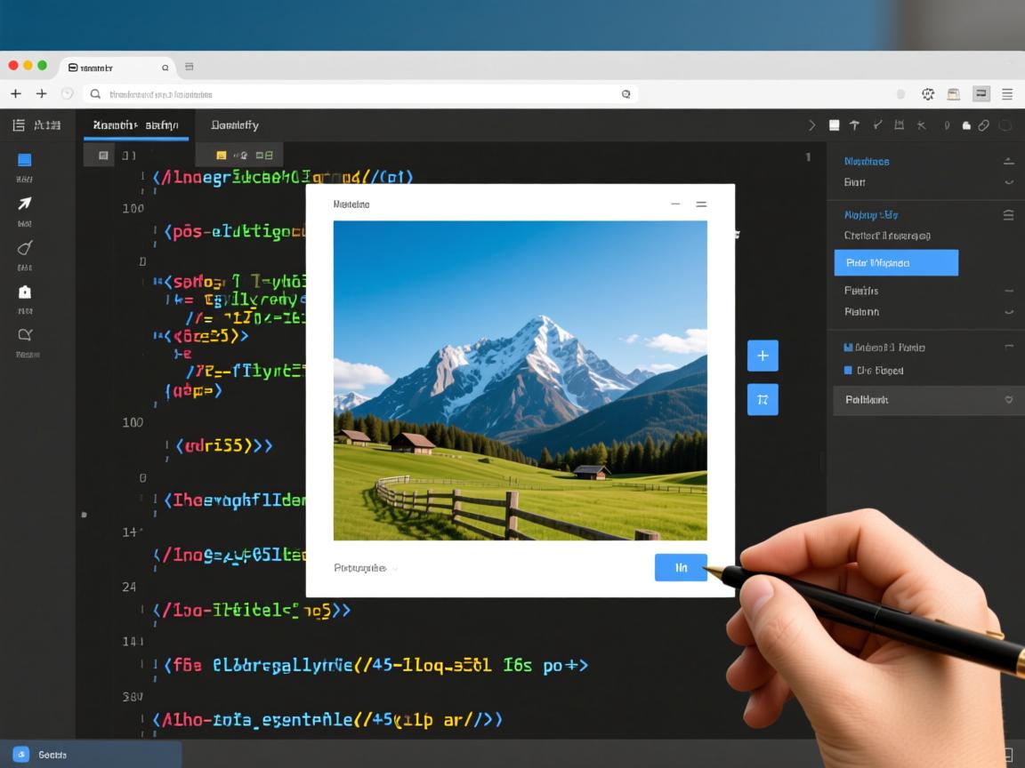The image size is (1025, 768).
Task: Click the blue square icon in left sidebar
Action: 25,160
